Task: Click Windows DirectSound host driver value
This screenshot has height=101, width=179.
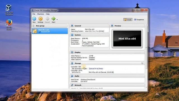Action: point(88,79)
